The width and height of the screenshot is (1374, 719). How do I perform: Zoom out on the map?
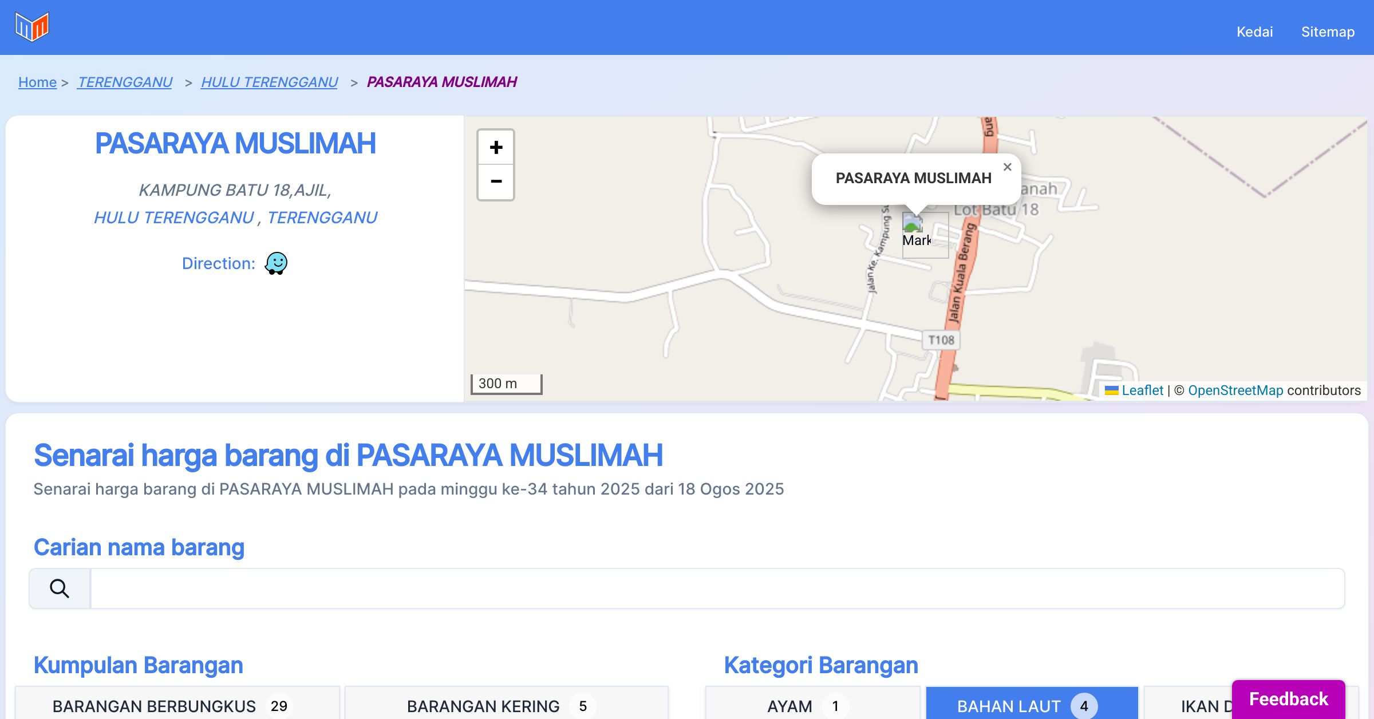point(496,182)
